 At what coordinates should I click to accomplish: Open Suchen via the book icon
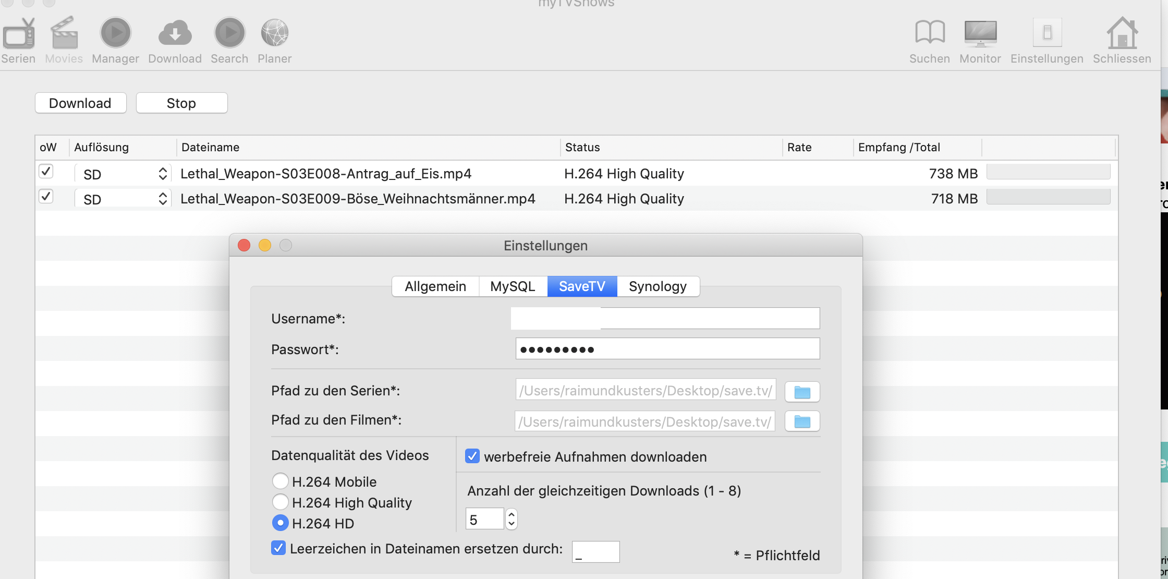929,34
